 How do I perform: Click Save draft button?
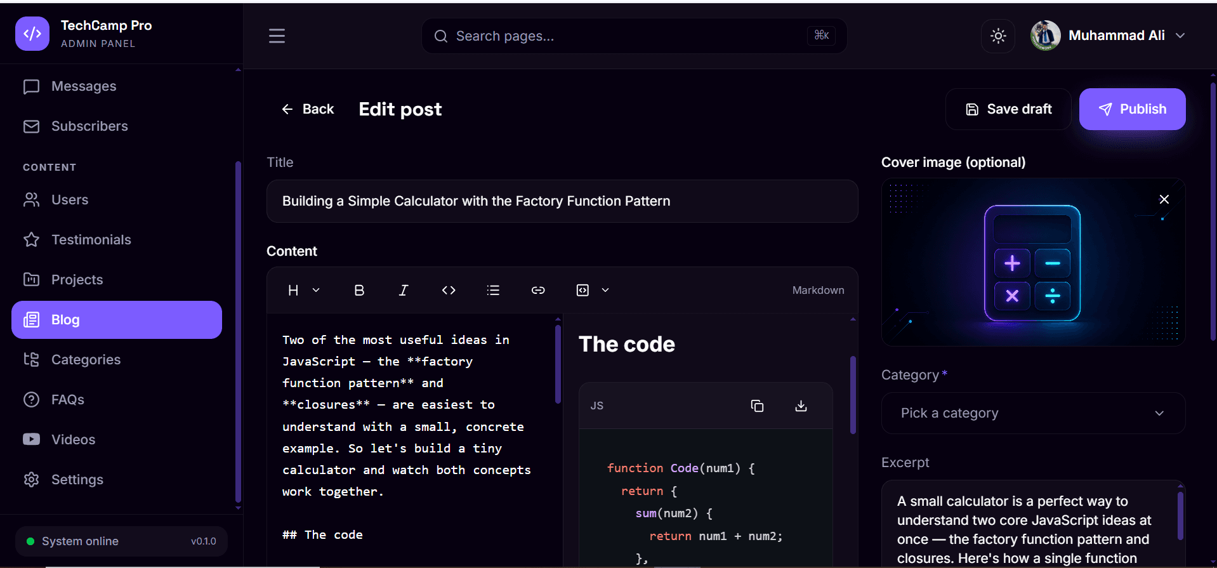tap(1008, 109)
